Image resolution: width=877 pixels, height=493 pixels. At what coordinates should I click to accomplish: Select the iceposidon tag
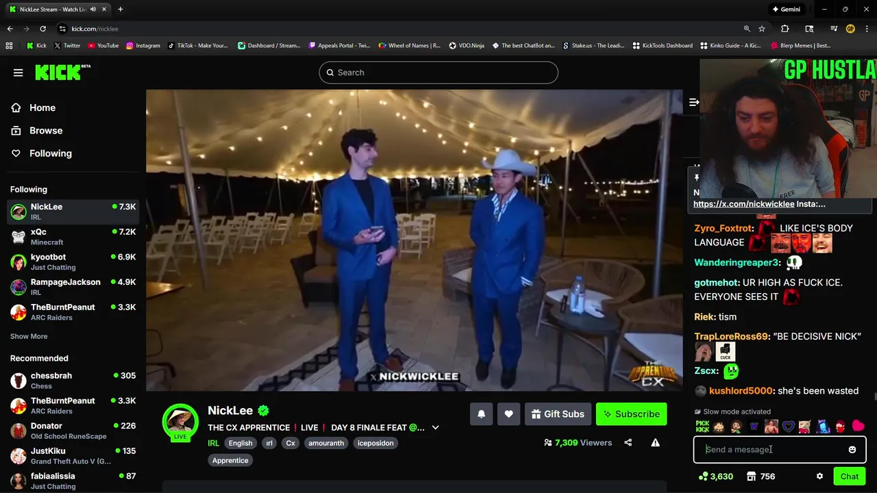(375, 443)
